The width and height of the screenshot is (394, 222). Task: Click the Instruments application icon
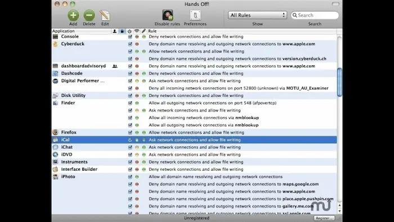point(55,162)
